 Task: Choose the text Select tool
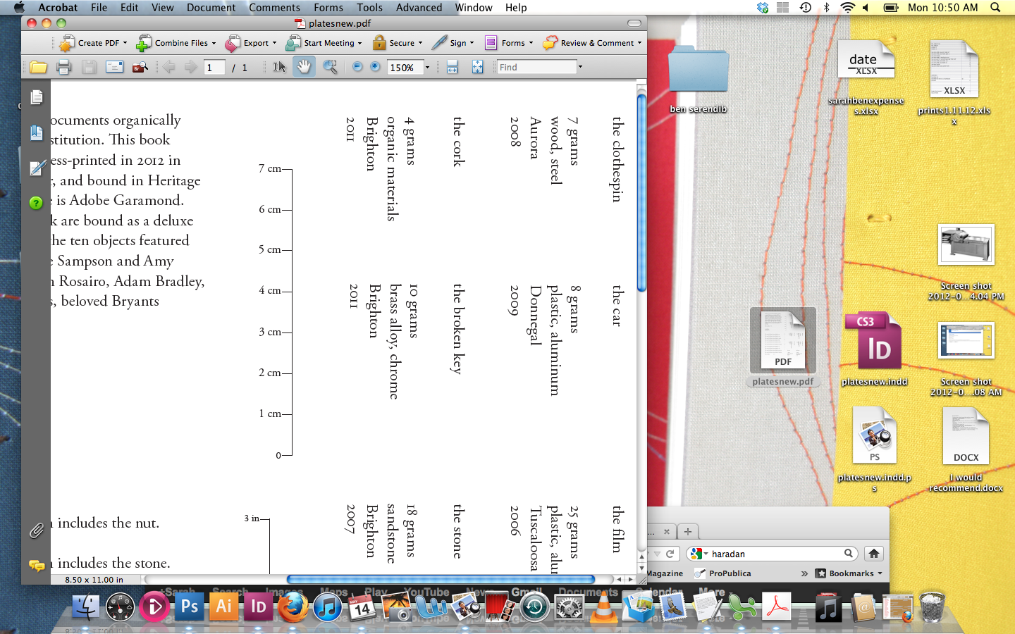279,67
